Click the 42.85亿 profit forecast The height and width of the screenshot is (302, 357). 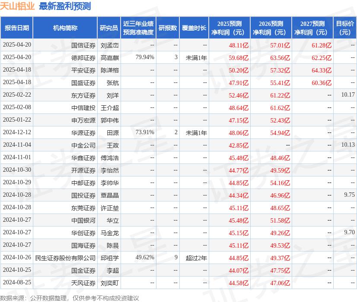point(239,145)
